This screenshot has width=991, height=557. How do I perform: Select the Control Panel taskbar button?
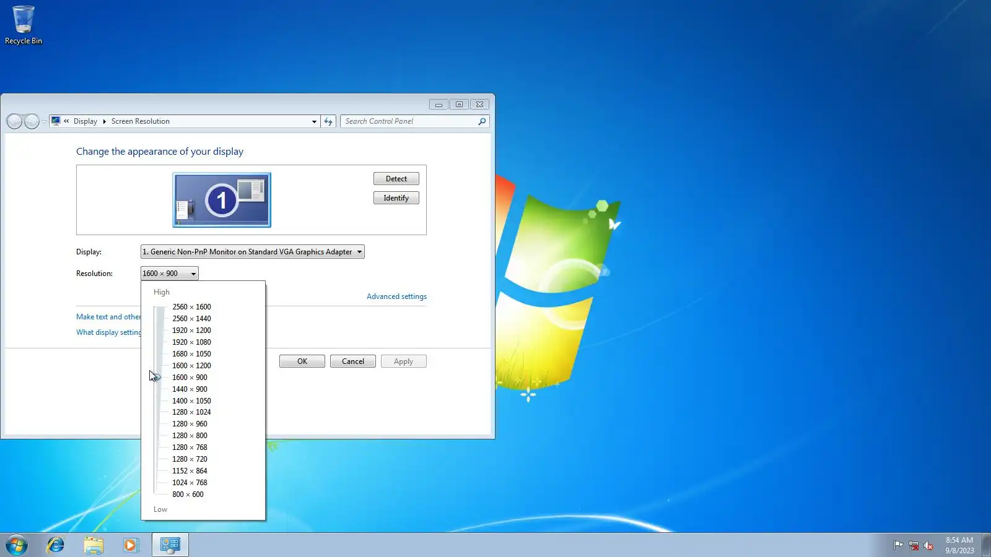[170, 545]
